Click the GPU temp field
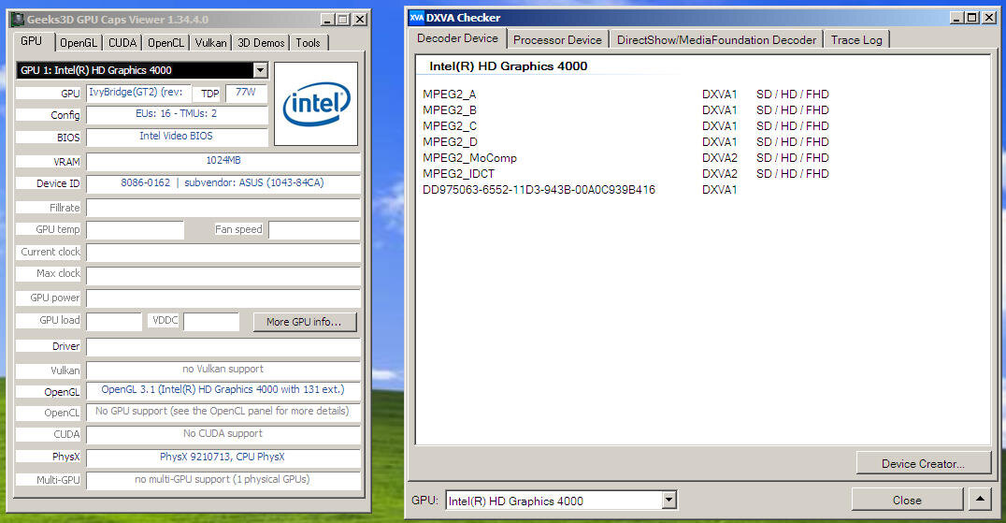The width and height of the screenshot is (1006, 523). (x=136, y=230)
